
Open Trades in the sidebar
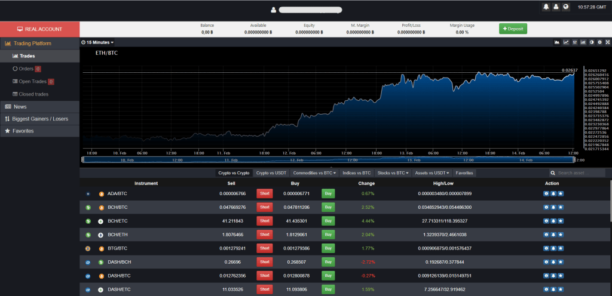click(x=40, y=56)
